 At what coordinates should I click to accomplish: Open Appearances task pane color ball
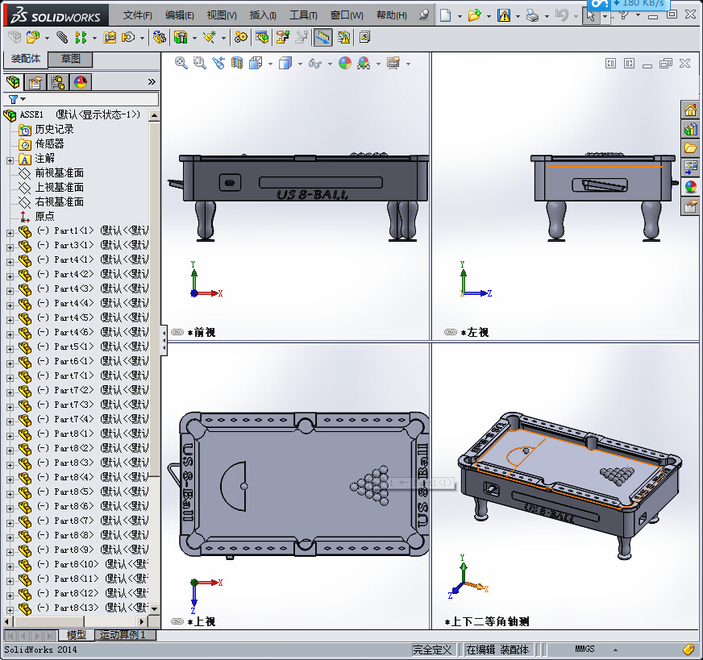(x=690, y=186)
